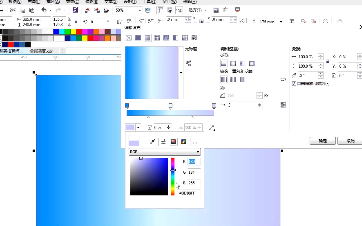Click the Paste clipboard icon in toolbar
The image size is (362, 226).
[x=32, y=10]
